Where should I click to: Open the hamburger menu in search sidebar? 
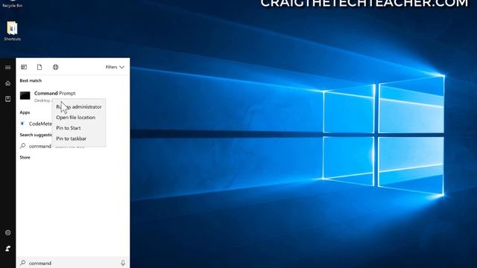coord(8,68)
